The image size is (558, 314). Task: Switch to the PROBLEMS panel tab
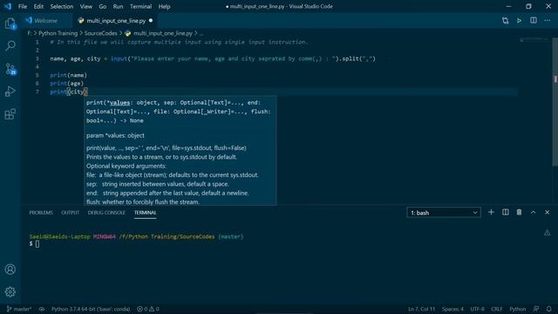point(41,213)
